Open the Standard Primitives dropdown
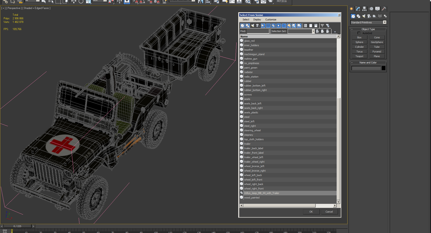The image size is (431, 233). 368,22
